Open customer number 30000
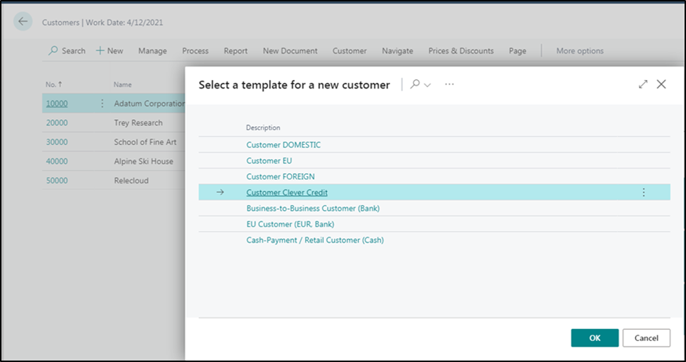Viewport: 686px width, 362px height. tap(57, 142)
